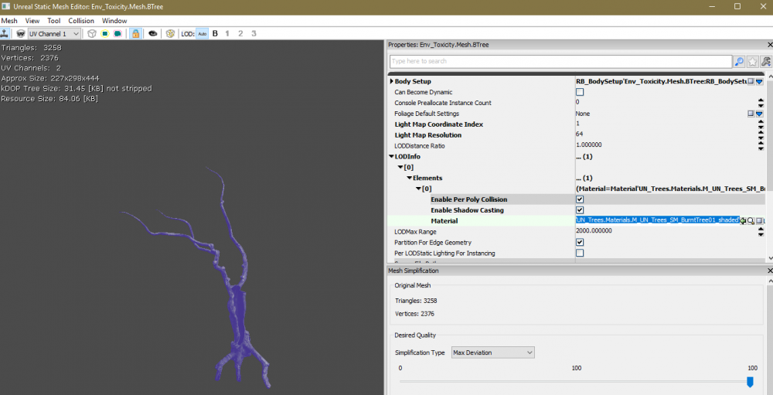
Task: Click the golden cube mesh icon
Action: (170, 33)
